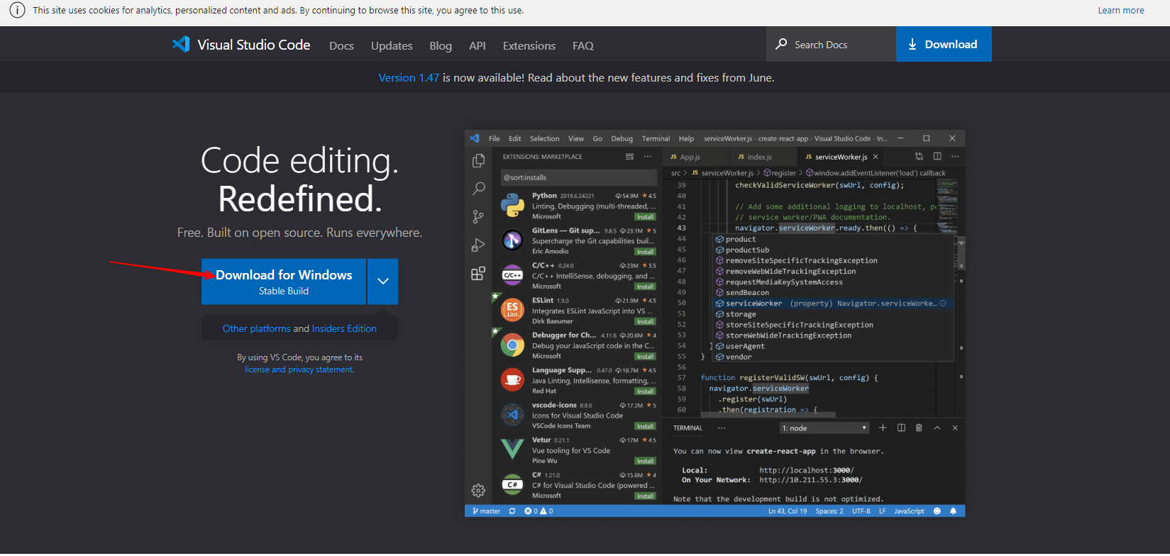Click the open changes icon in editor toolbar

coord(919,157)
